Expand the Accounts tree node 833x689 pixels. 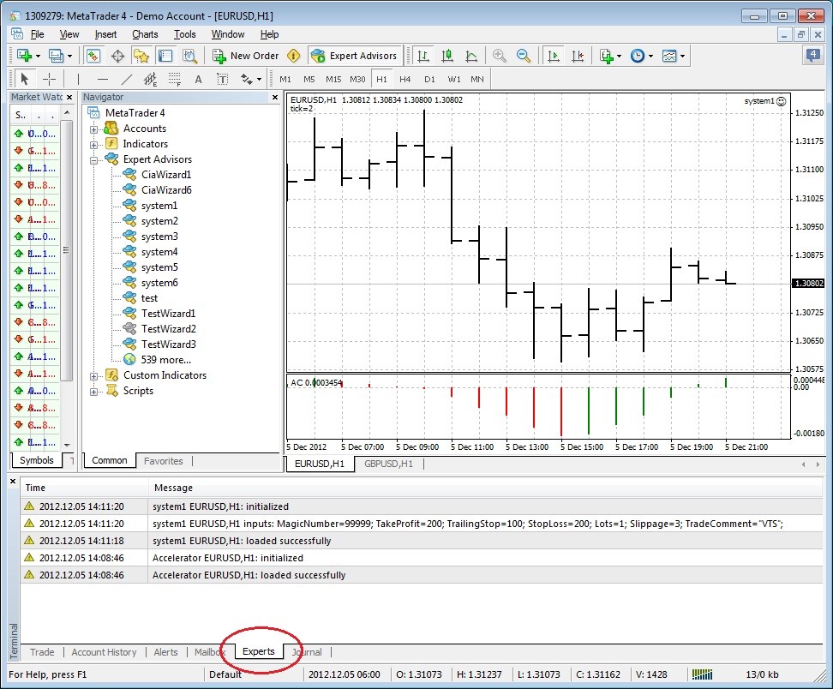point(93,129)
